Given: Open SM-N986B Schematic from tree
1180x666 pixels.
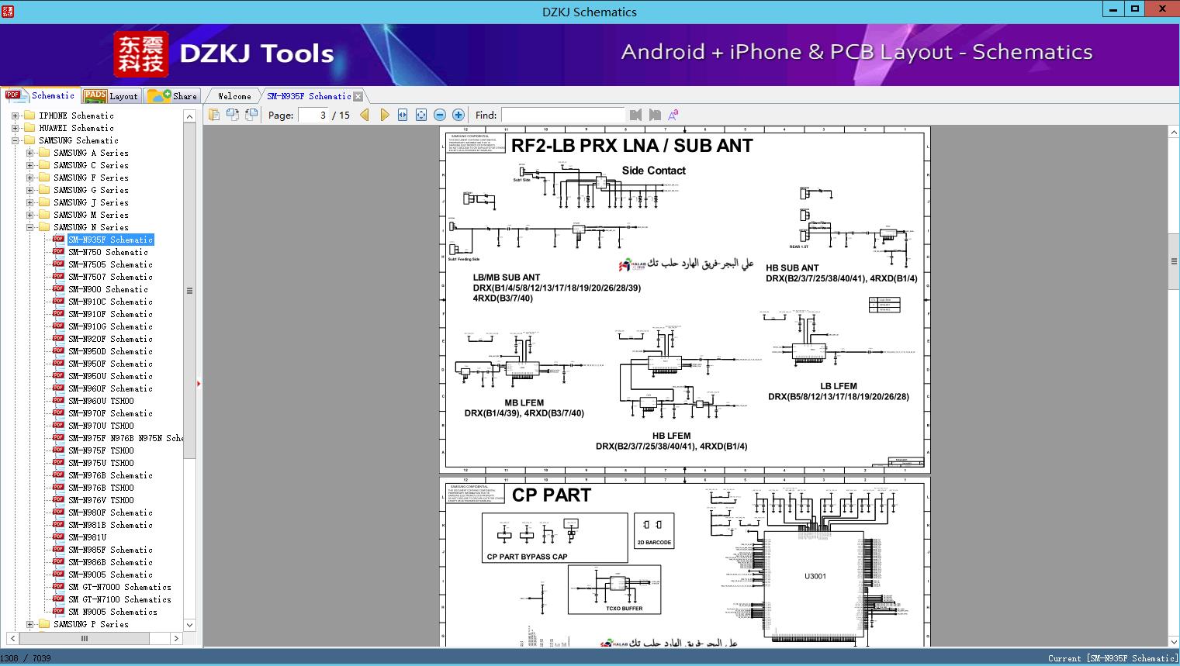Looking at the screenshot, I should tap(110, 562).
